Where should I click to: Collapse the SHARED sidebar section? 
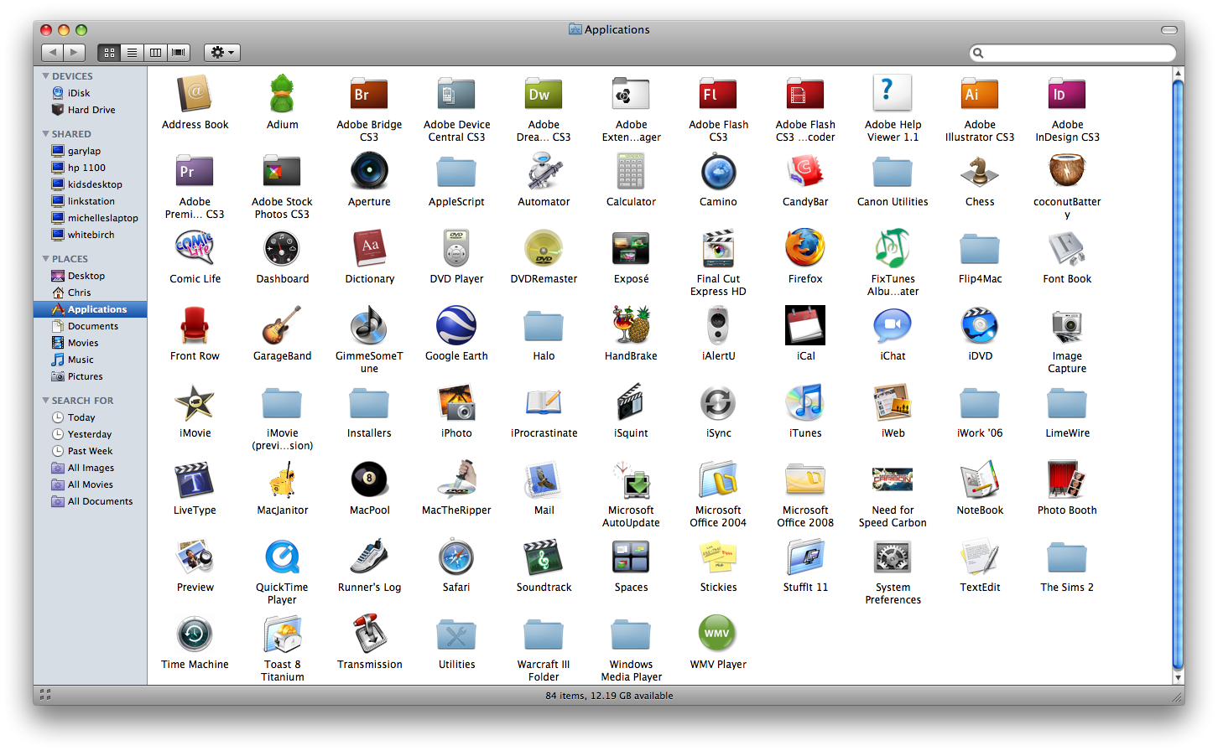(45, 134)
